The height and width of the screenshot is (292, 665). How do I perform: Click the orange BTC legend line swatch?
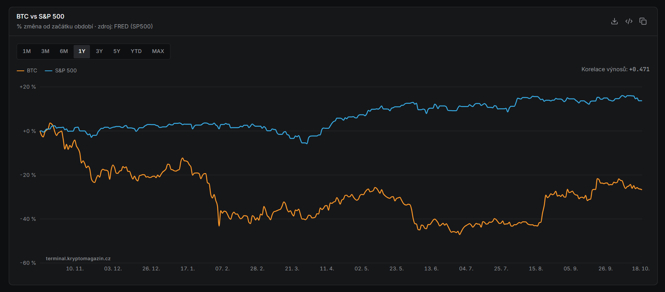click(x=20, y=71)
